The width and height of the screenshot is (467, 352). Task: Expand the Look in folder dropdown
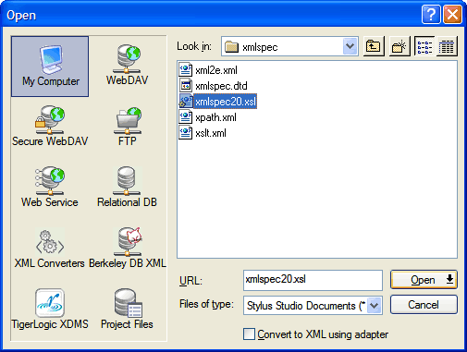click(x=350, y=46)
